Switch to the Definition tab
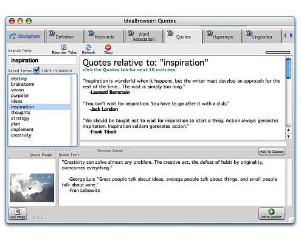The image size is (301, 240). tap(65, 37)
